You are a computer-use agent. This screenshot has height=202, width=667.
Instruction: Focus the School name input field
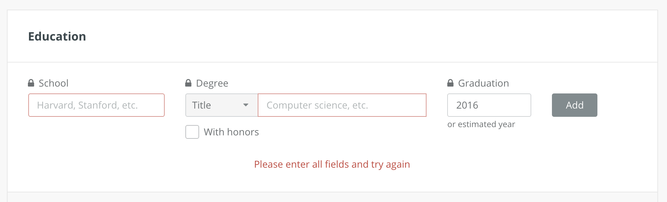96,105
